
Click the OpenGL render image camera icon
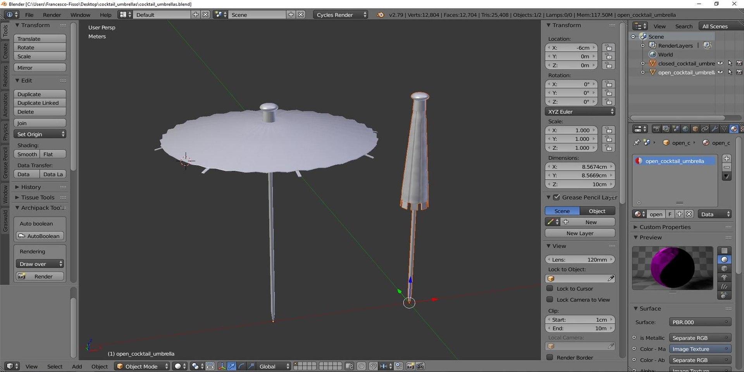tap(410, 366)
